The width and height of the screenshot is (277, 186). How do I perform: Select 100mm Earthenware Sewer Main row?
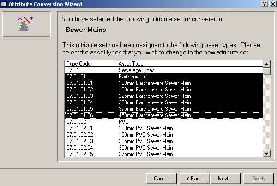(x=164, y=83)
